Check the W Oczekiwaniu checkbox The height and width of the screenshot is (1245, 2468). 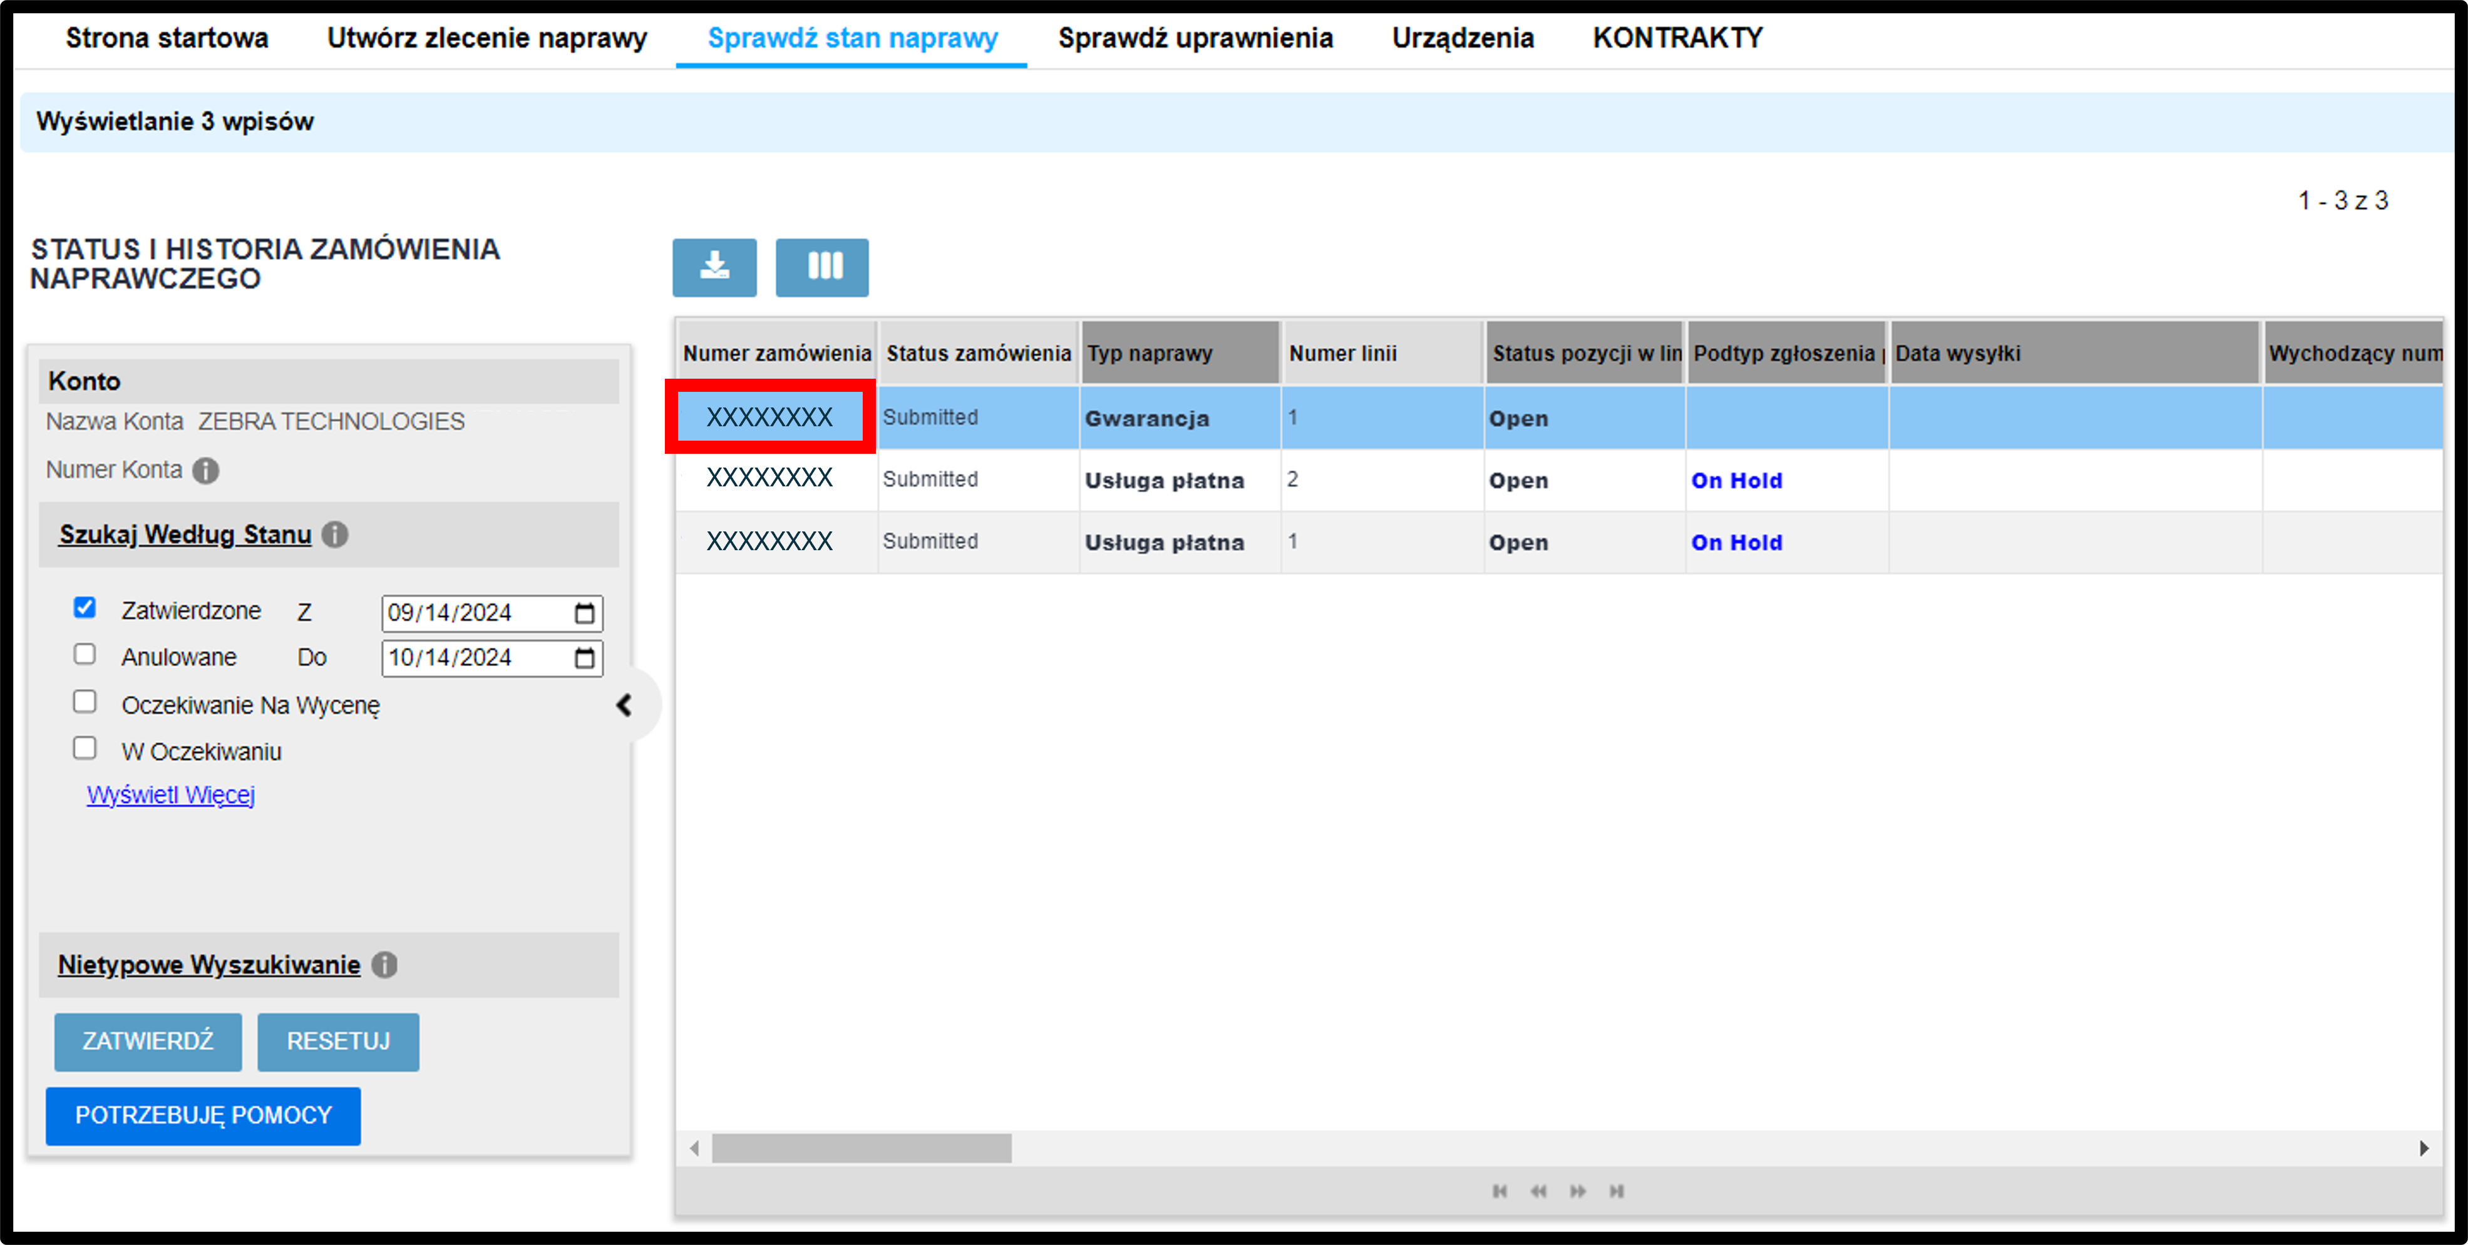click(85, 747)
